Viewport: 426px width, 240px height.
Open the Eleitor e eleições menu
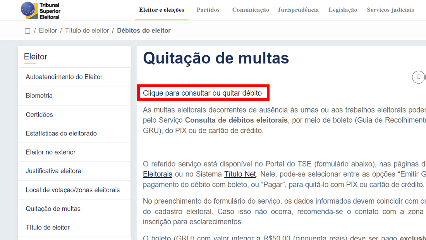[x=161, y=10]
